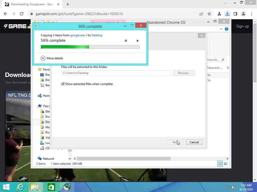This screenshot has width=257, height=192.
Task: Click Cancel in the extraction wizard
Action: tap(194, 142)
